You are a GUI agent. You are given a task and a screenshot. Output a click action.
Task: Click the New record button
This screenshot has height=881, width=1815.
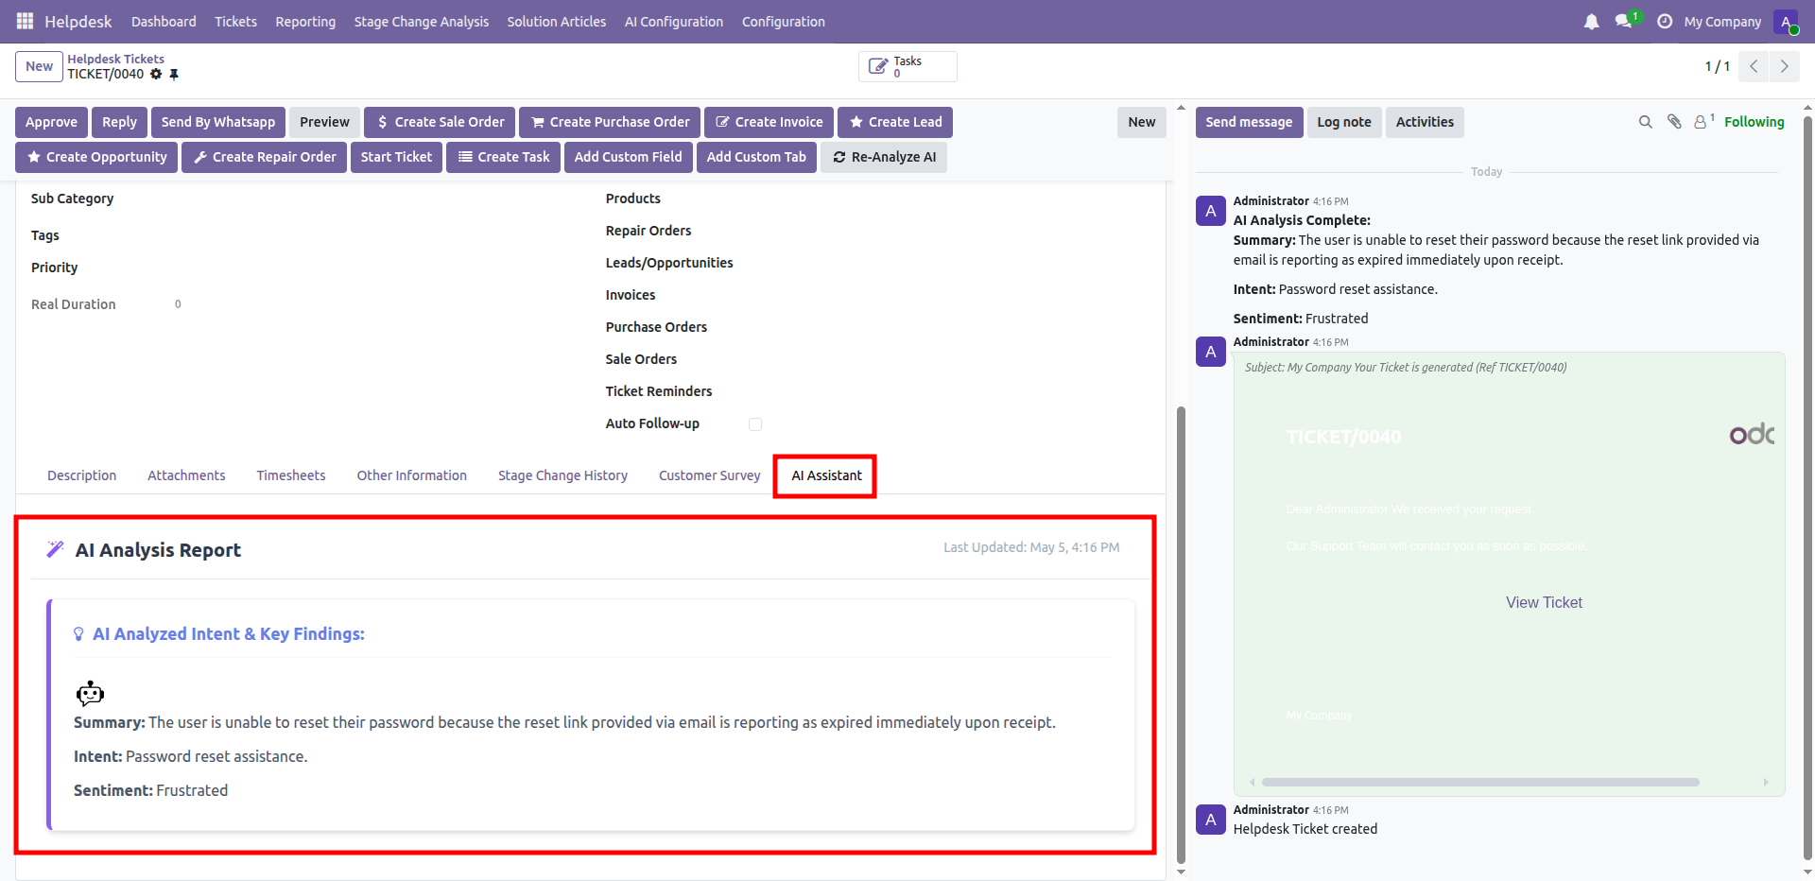coord(39,66)
